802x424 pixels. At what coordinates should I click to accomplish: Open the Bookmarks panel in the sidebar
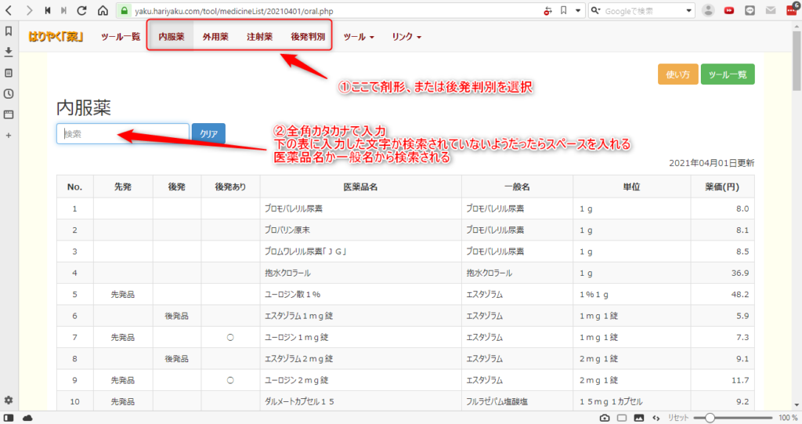[x=9, y=31]
